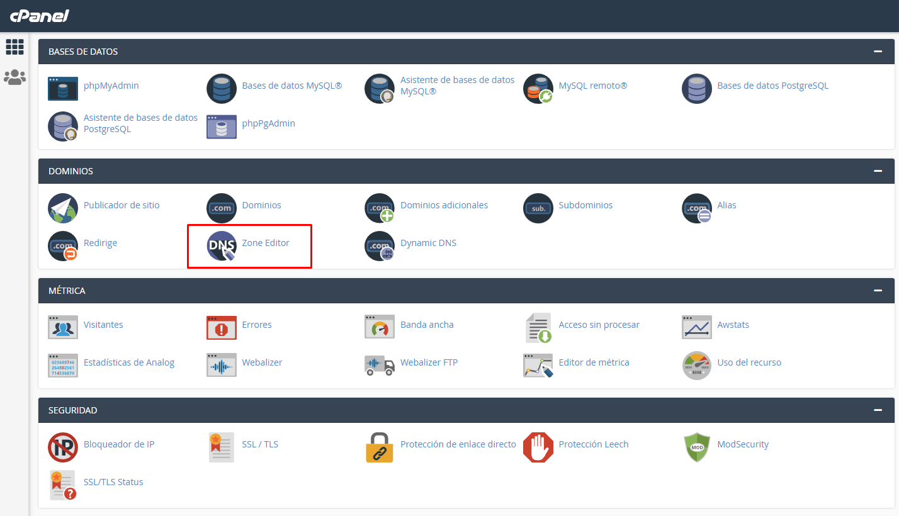Image resolution: width=899 pixels, height=516 pixels.
Task: Click the Banda ancha gauge icon
Action: coord(380,328)
